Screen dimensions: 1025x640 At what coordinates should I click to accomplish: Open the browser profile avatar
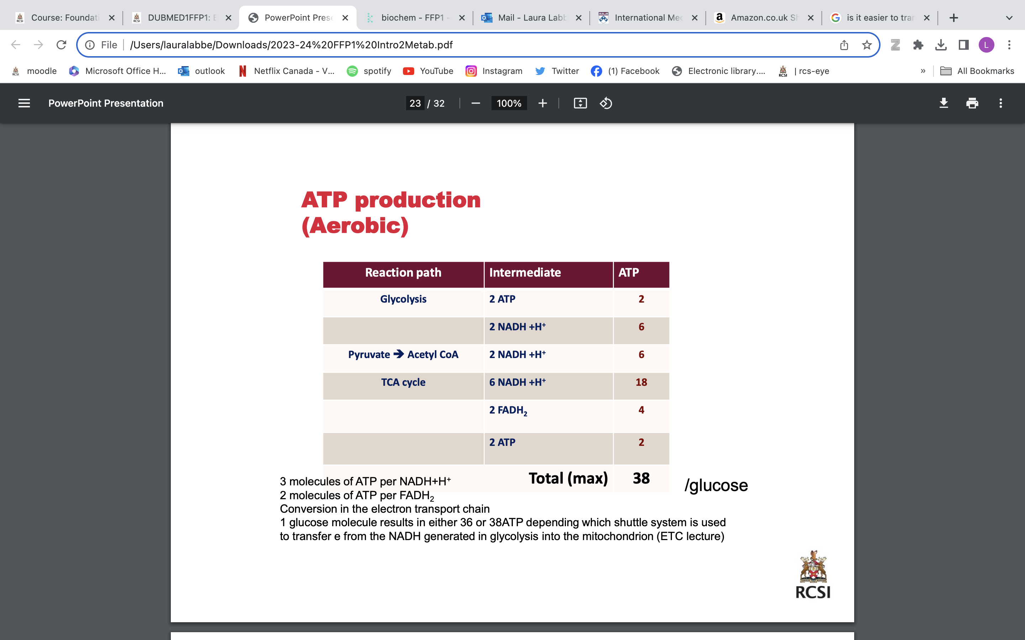coord(987,44)
